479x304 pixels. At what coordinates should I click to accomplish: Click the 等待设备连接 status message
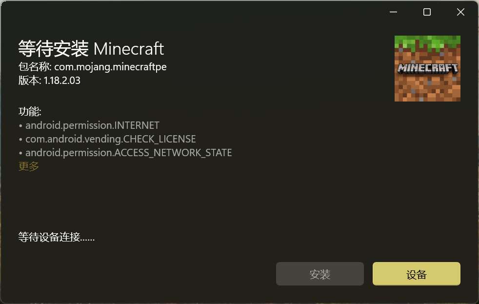(57, 237)
